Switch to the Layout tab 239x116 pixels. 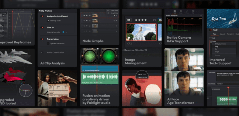pyautogui.click(x=223, y=34)
